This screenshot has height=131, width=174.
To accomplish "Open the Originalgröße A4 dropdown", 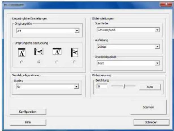I will click(48, 31).
